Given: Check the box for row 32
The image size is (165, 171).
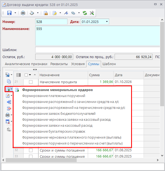Looking at the screenshot, I should [x=31, y=150].
